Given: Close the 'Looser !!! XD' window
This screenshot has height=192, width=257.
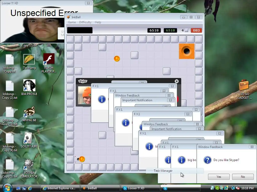Looking at the screenshot, I should point(89,3).
